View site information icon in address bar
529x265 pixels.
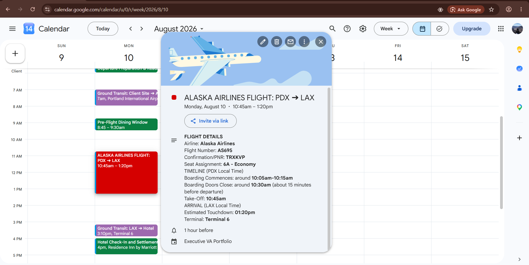pyautogui.click(x=47, y=9)
